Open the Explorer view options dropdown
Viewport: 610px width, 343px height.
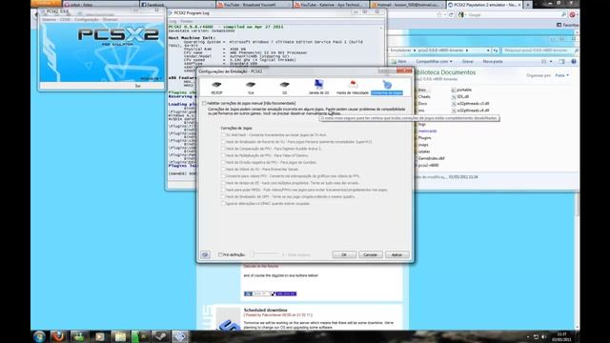(551, 61)
